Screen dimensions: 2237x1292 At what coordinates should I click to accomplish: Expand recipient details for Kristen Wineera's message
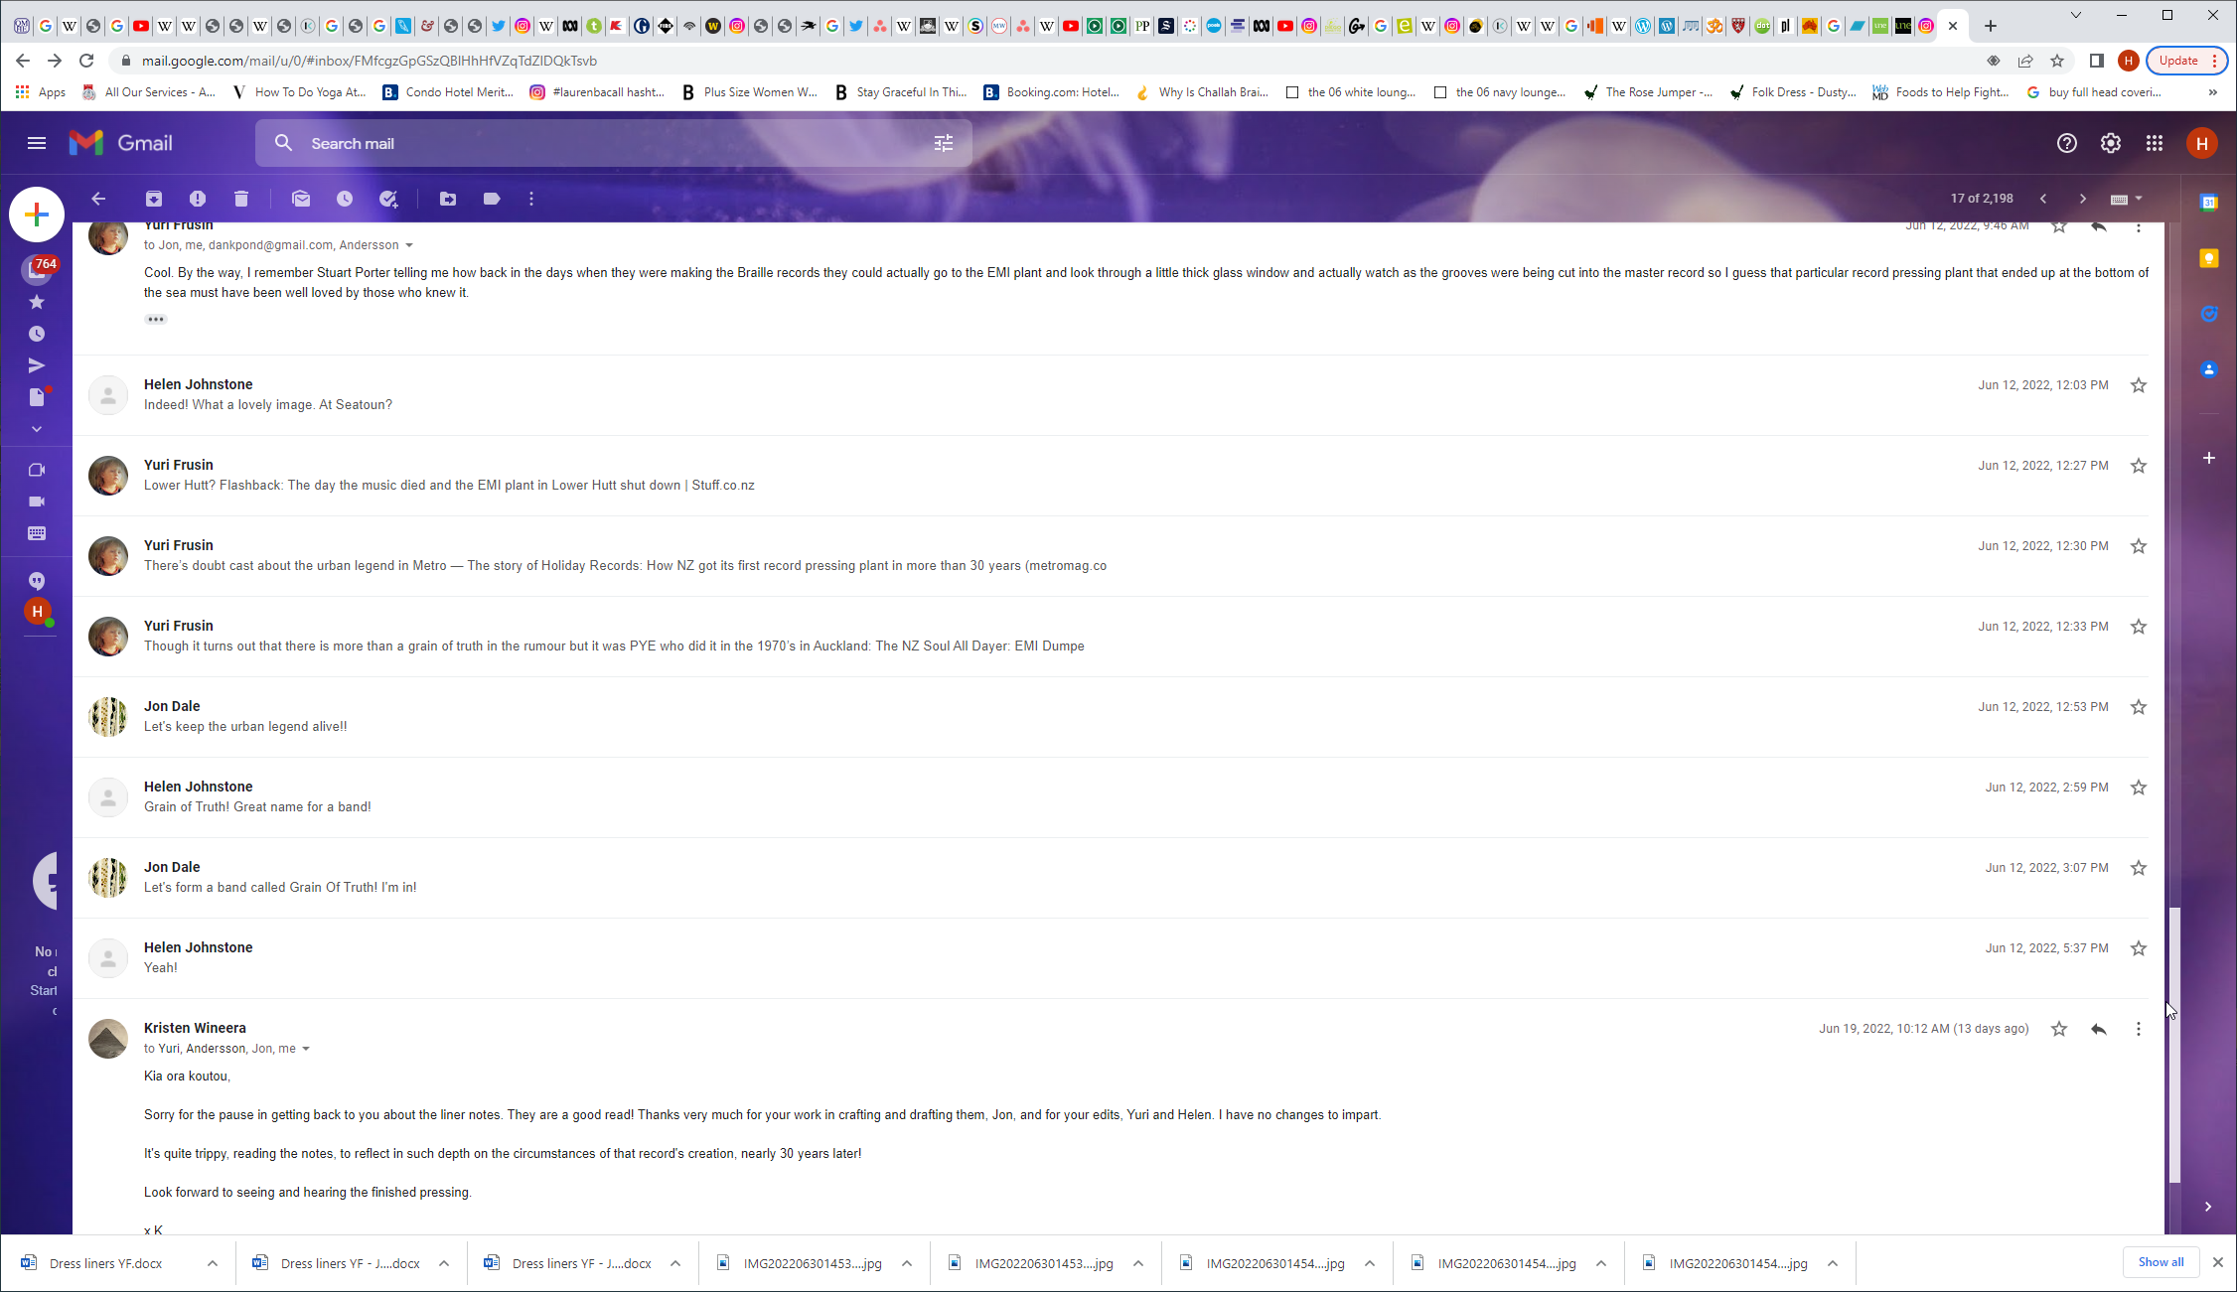306,1049
